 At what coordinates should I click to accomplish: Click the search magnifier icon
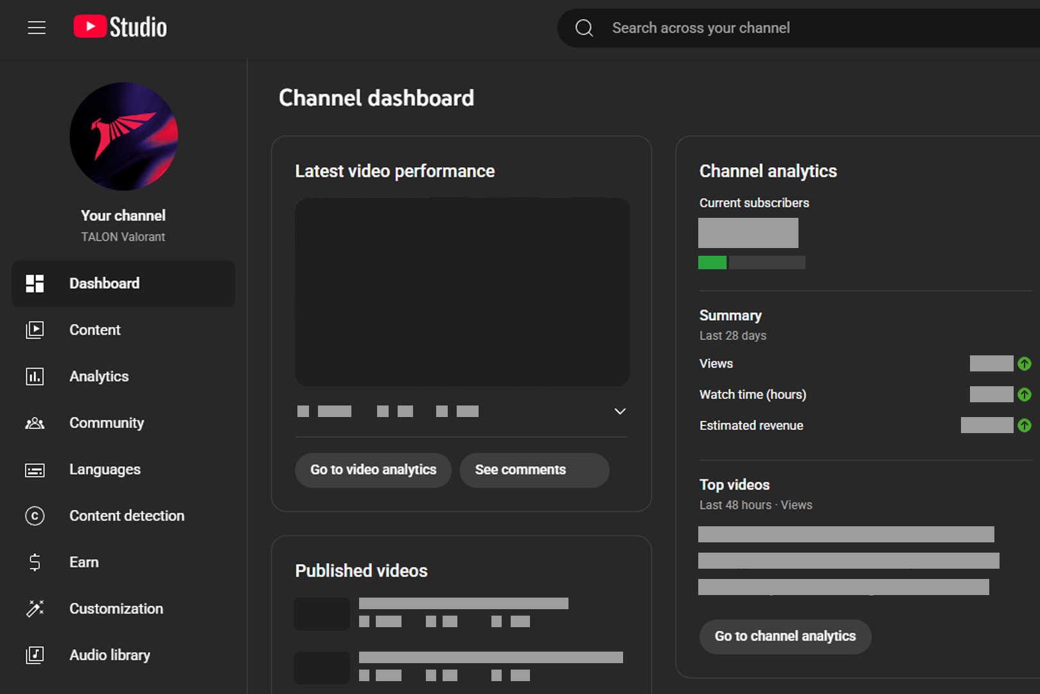(584, 28)
